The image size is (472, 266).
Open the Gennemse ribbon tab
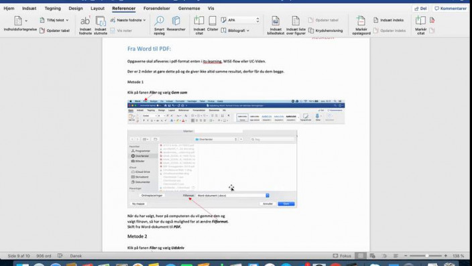(189, 9)
